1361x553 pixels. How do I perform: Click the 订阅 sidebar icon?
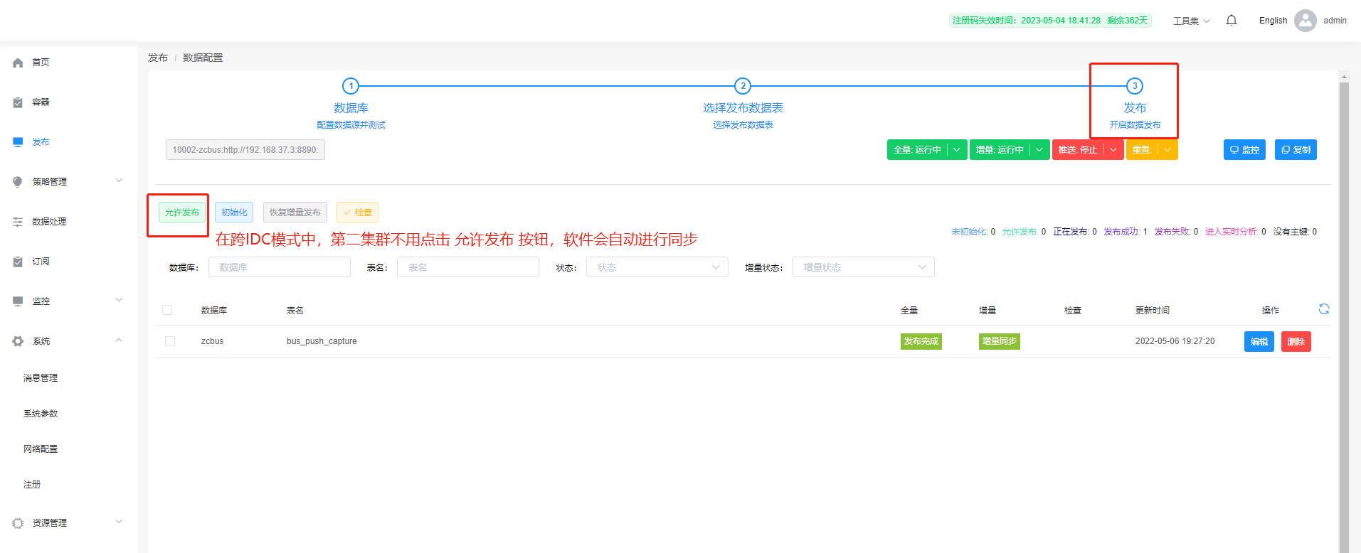18,262
